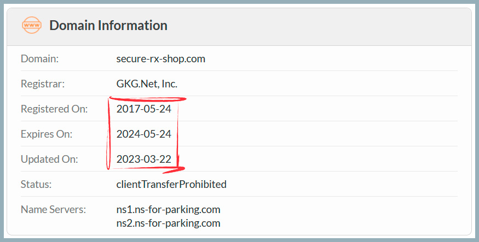Click ns2.ns-for-parking.com name server

coord(168,223)
